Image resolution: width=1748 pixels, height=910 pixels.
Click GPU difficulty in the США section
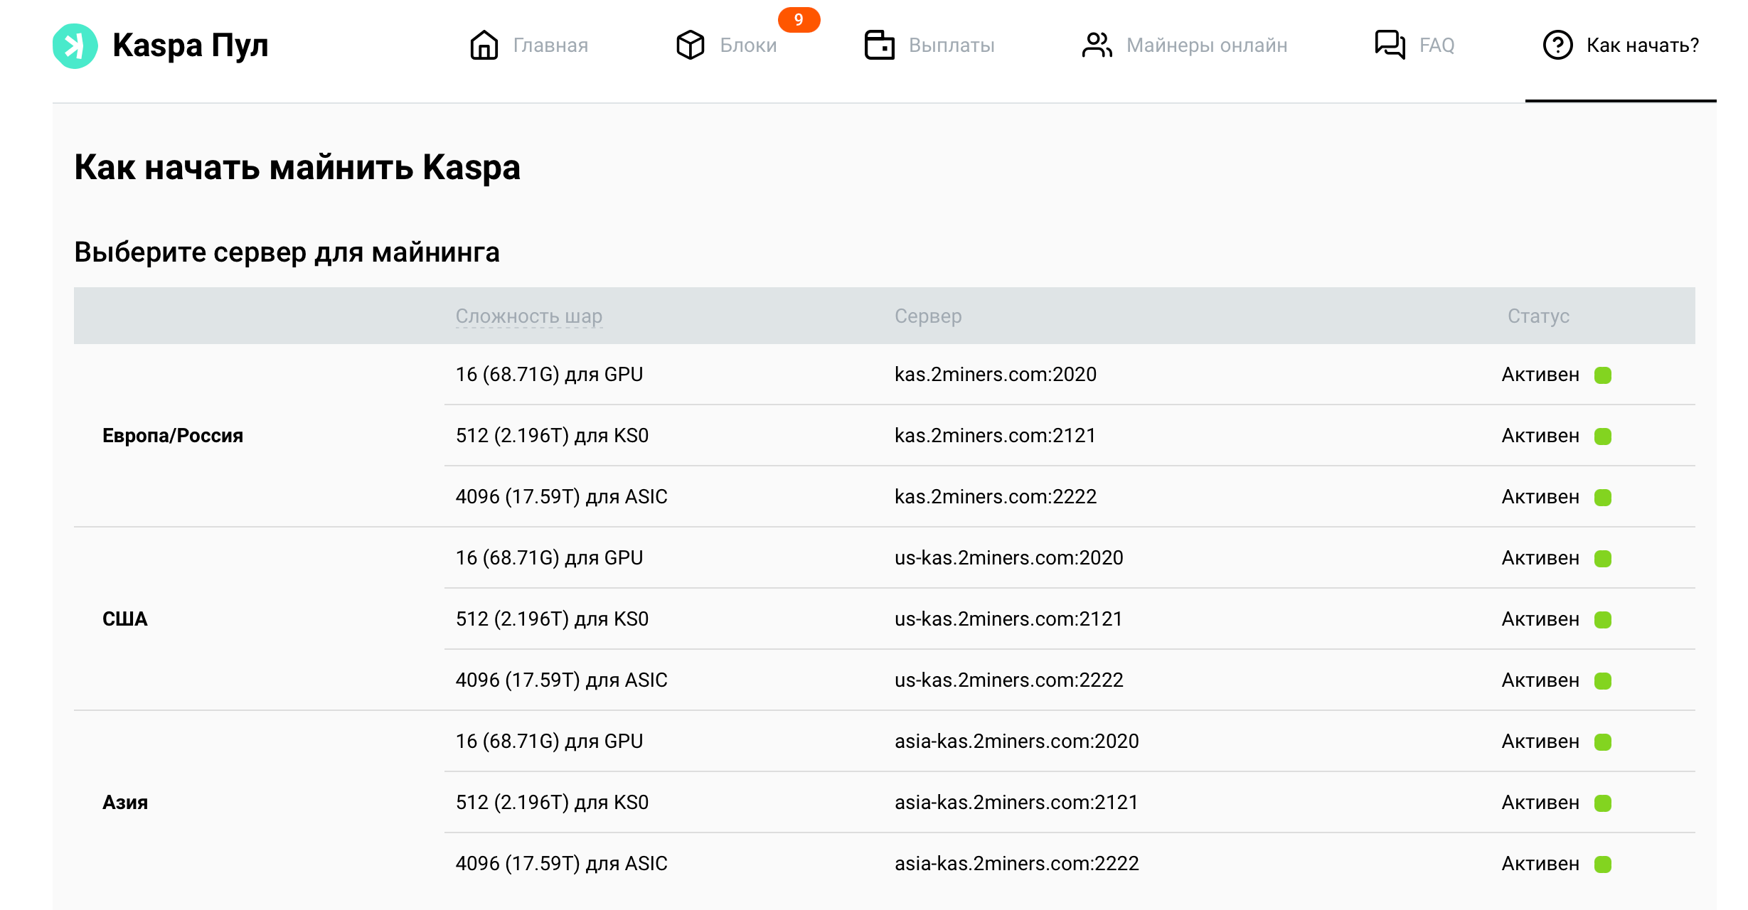[x=549, y=558]
